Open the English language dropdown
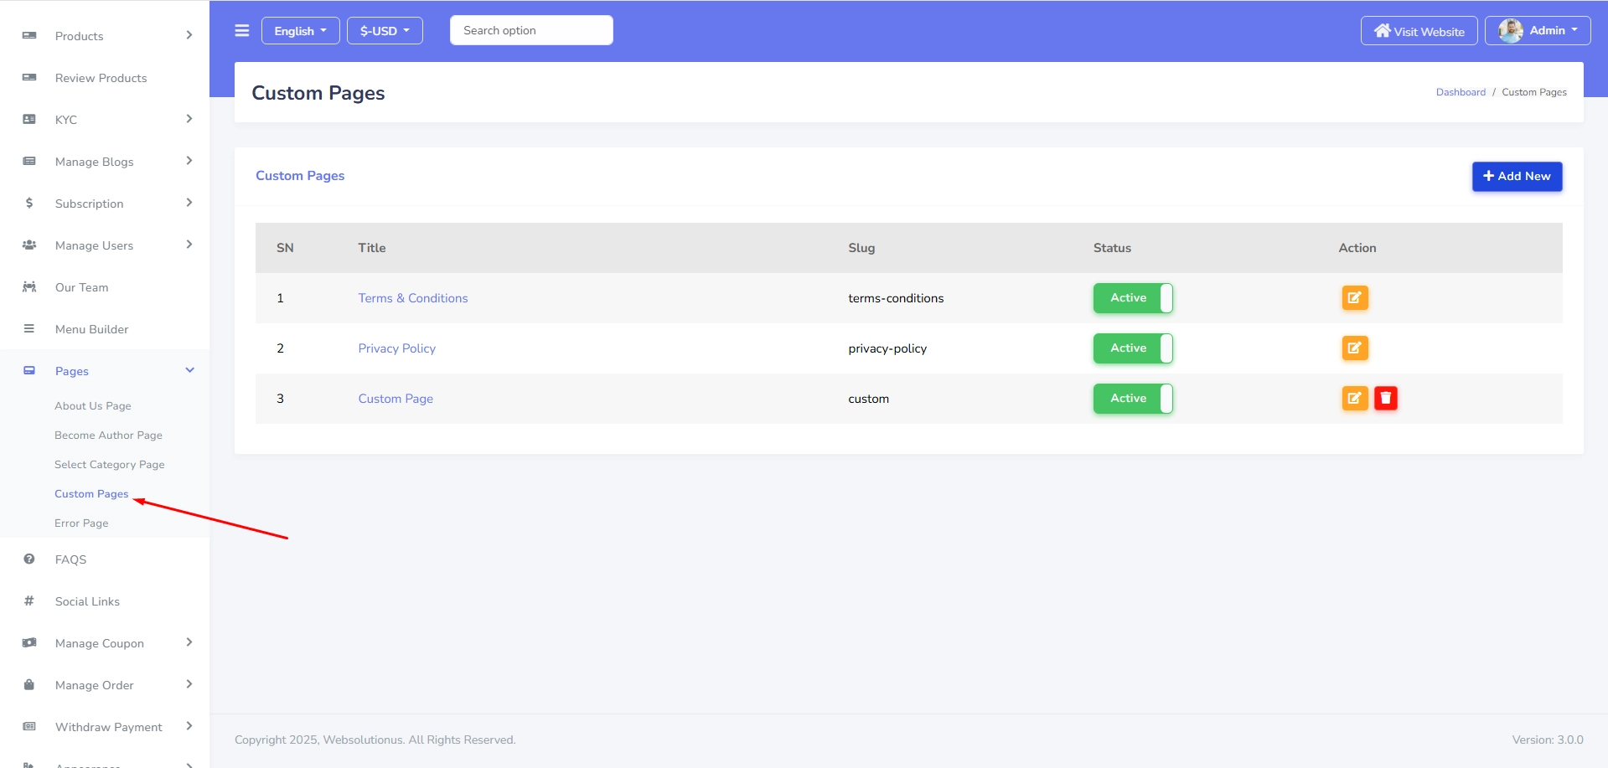Image resolution: width=1608 pixels, height=768 pixels. (x=301, y=31)
